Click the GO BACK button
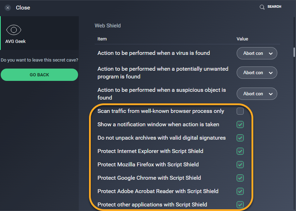 pyautogui.click(x=39, y=75)
